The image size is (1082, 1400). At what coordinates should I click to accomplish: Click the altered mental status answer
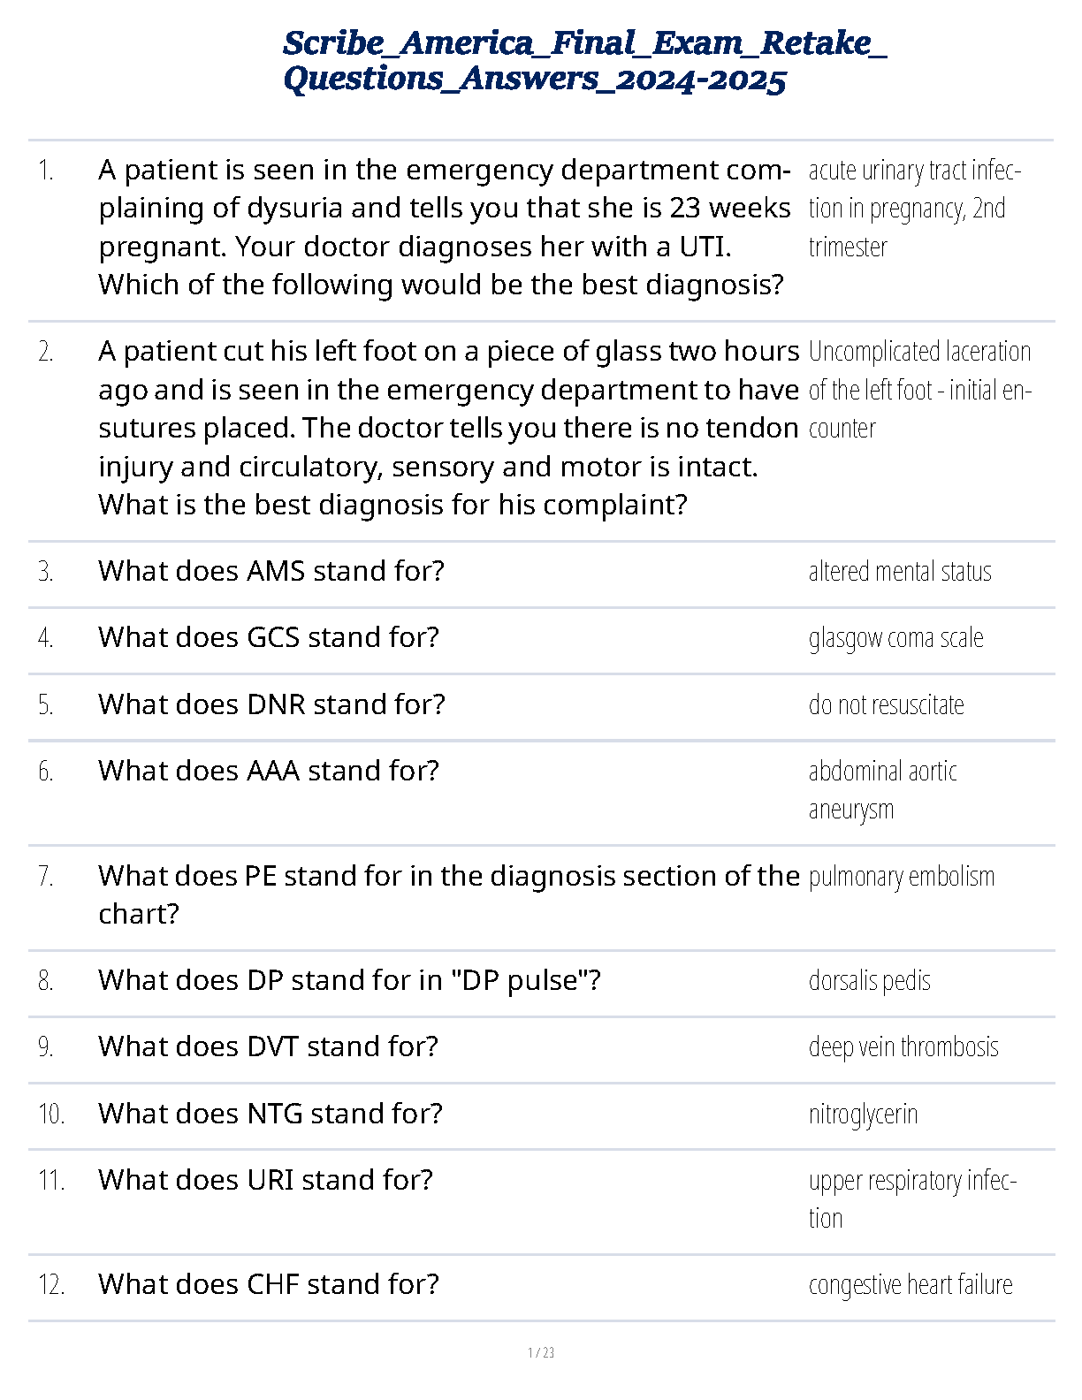pyautogui.click(x=900, y=572)
